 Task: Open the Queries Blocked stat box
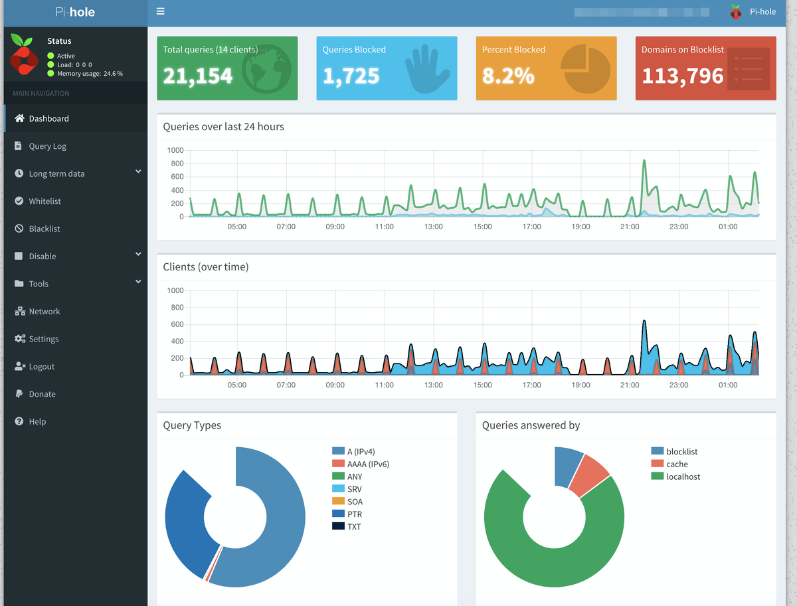pyautogui.click(x=387, y=68)
